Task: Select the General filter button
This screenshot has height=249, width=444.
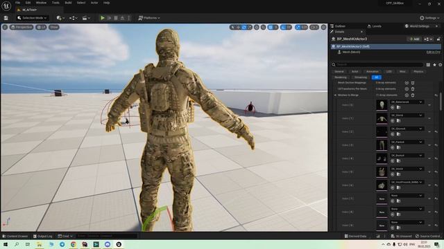Action: [339, 71]
